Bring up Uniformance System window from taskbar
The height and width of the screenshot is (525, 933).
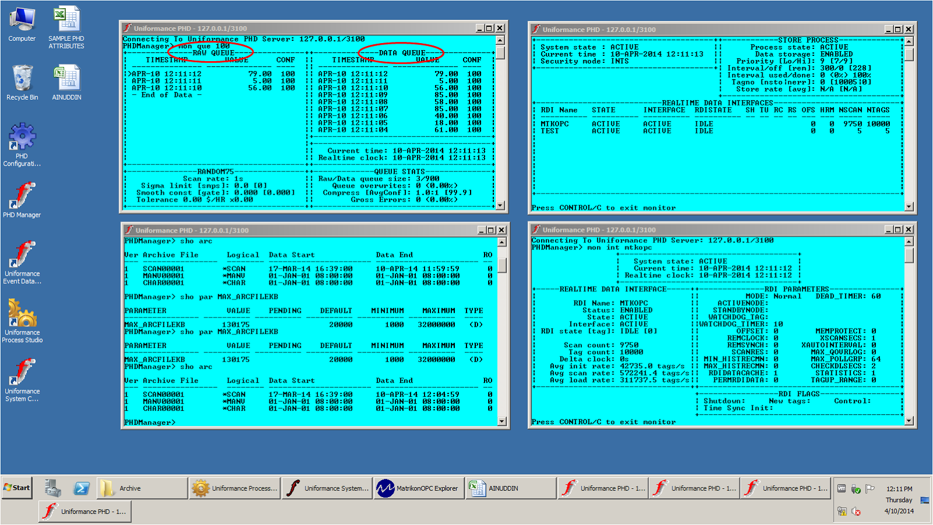tap(327, 488)
